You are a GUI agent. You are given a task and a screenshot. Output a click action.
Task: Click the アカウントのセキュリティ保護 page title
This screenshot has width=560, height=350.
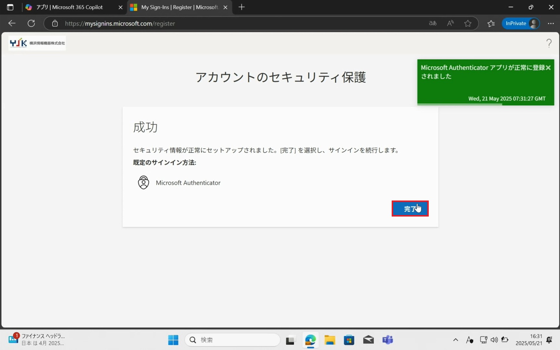[x=281, y=77]
